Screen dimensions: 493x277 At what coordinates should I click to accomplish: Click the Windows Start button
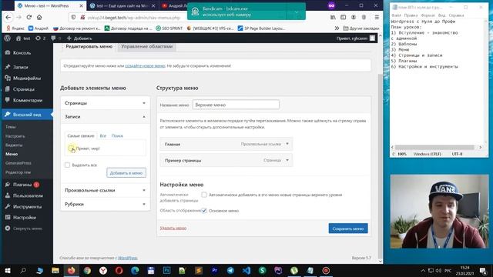click(8, 270)
